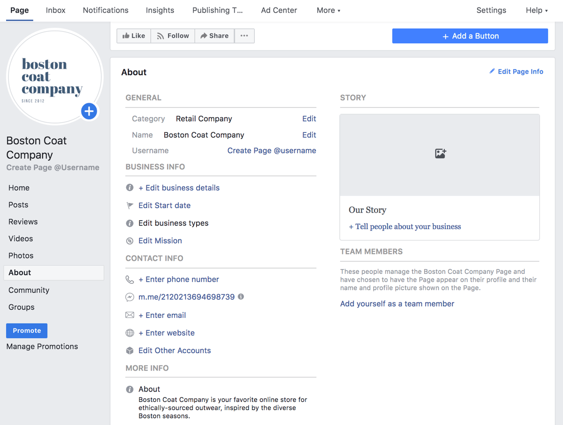Open the ellipsis options next to Share

click(244, 36)
